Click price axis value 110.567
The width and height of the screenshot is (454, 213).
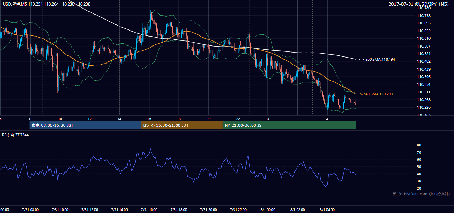click(423, 46)
